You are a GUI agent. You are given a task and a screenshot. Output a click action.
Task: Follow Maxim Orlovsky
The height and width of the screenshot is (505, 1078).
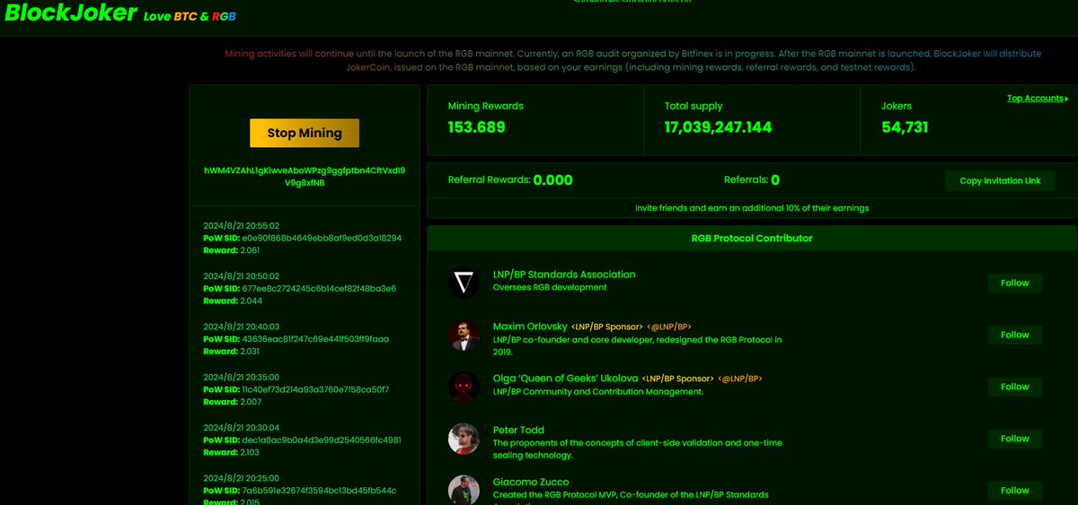[x=1015, y=335]
